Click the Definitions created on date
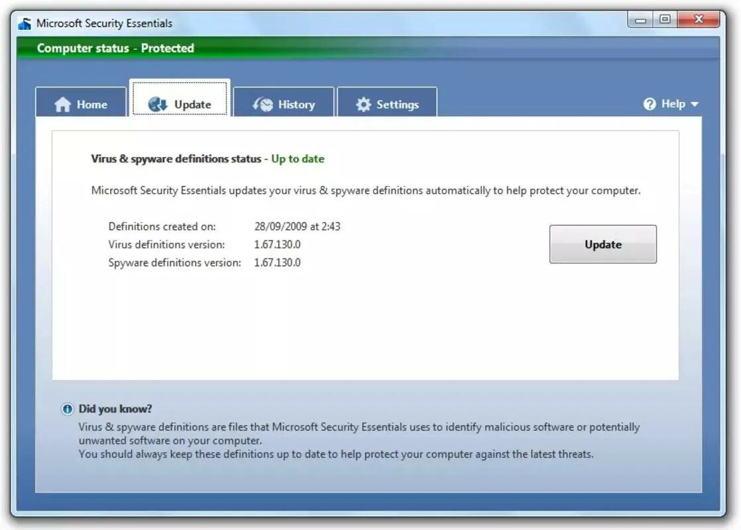 tap(297, 226)
